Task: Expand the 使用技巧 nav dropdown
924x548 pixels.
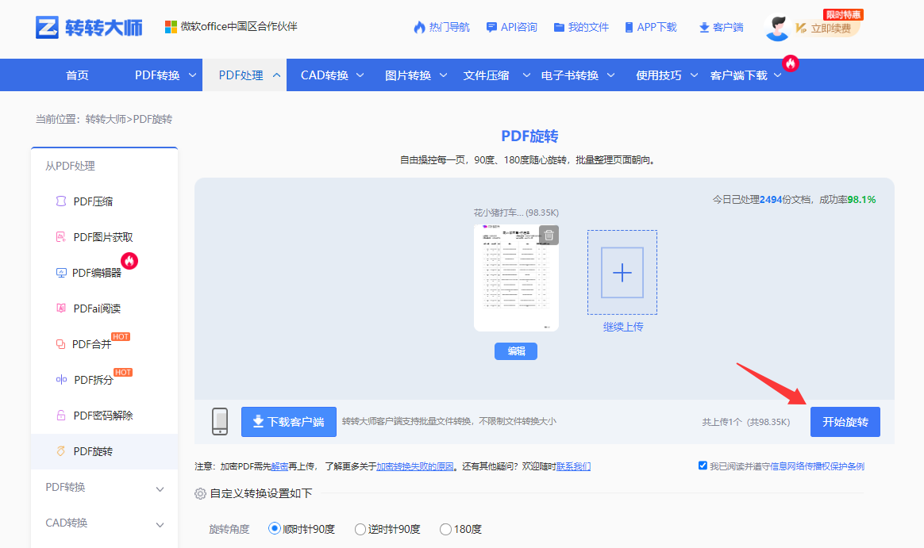Action: (x=694, y=75)
